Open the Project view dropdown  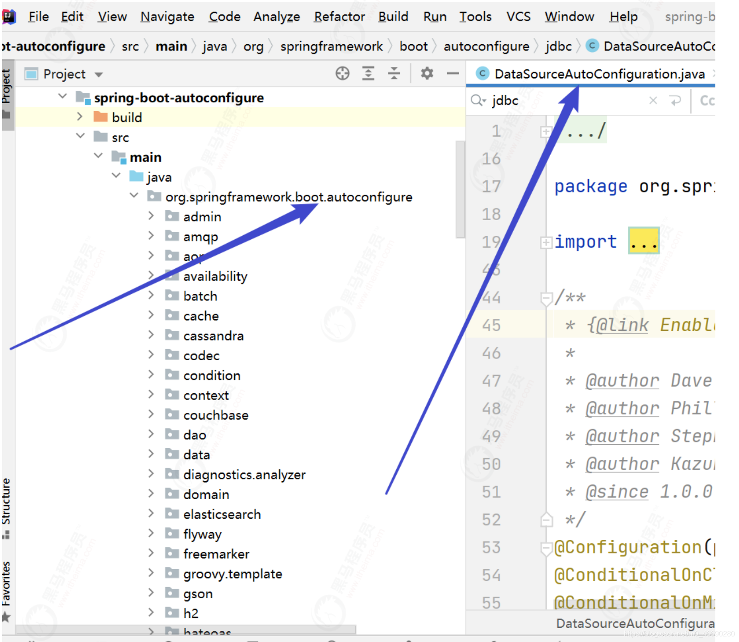click(99, 75)
